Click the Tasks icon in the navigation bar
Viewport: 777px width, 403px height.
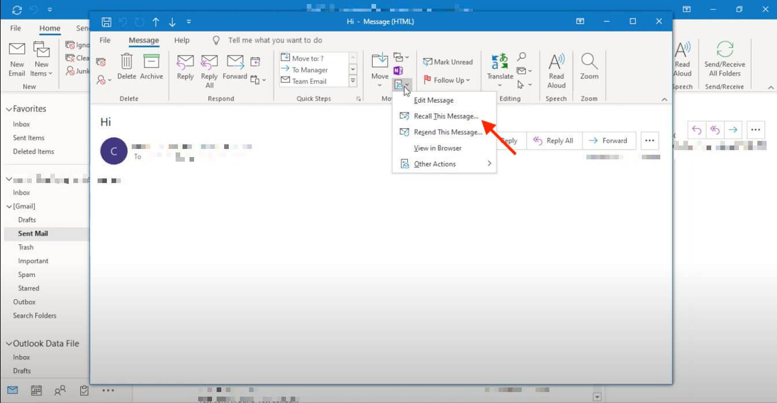coord(84,390)
